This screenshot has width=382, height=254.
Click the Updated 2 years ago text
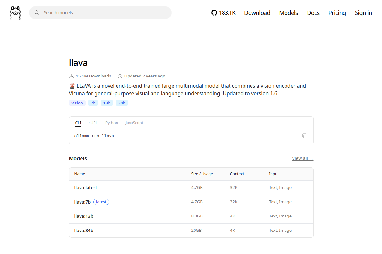pos(145,76)
